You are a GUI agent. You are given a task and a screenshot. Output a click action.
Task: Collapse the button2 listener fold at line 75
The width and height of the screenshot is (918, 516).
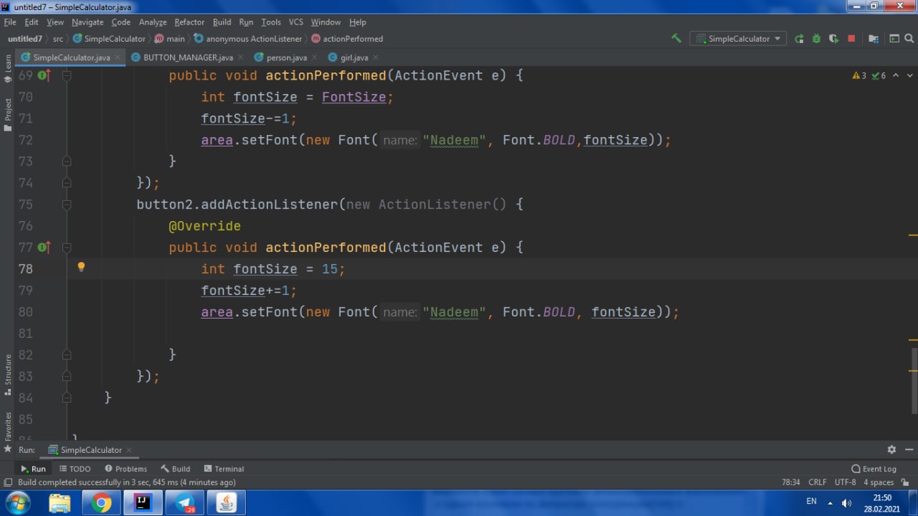point(67,205)
